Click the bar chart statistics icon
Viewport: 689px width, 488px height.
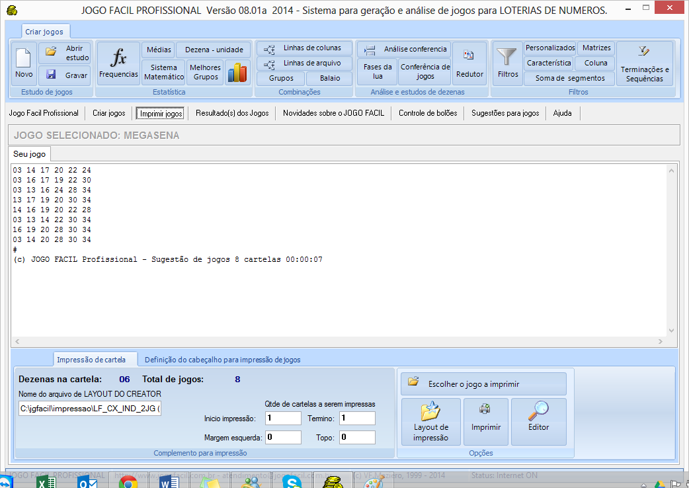[x=237, y=72]
